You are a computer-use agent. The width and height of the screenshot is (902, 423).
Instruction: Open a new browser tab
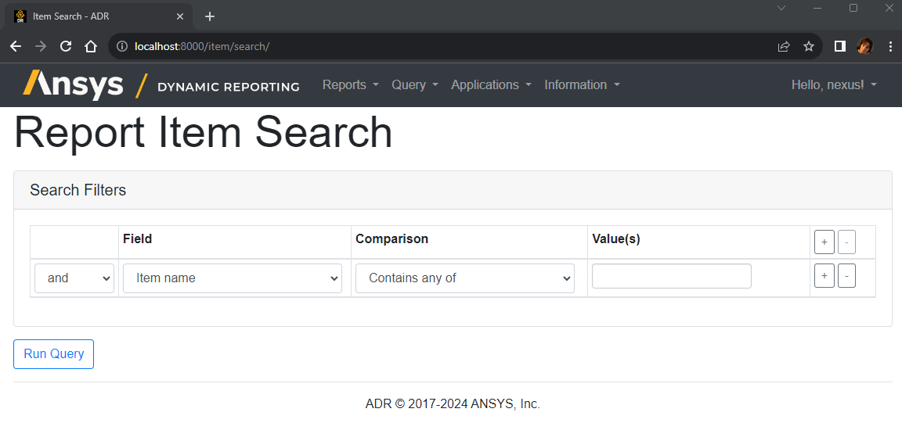pos(210,16)
